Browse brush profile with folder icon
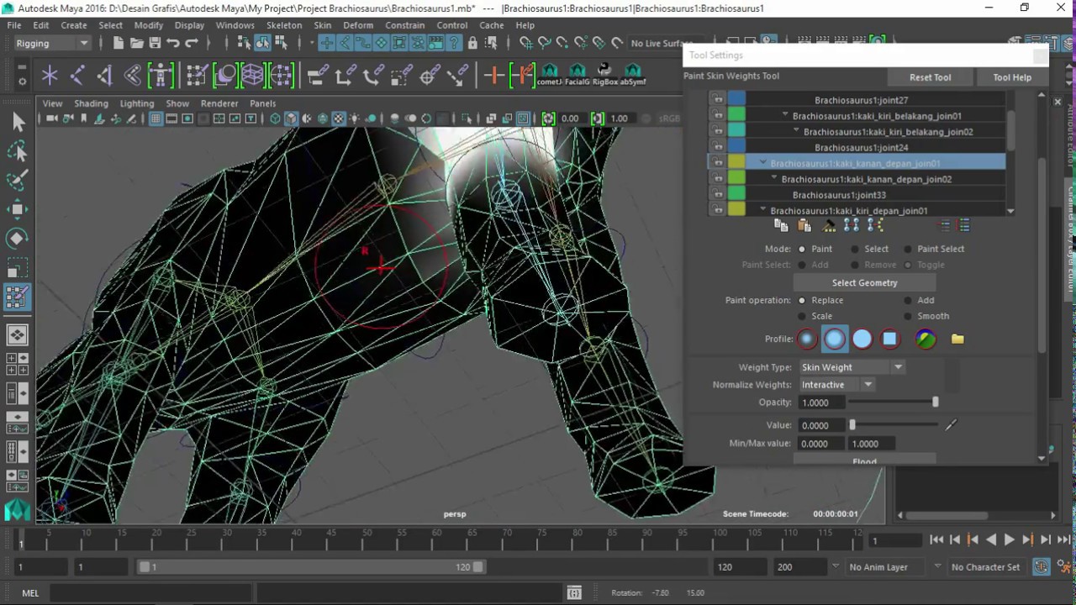The image size is (1076, 605). (957, 339)
